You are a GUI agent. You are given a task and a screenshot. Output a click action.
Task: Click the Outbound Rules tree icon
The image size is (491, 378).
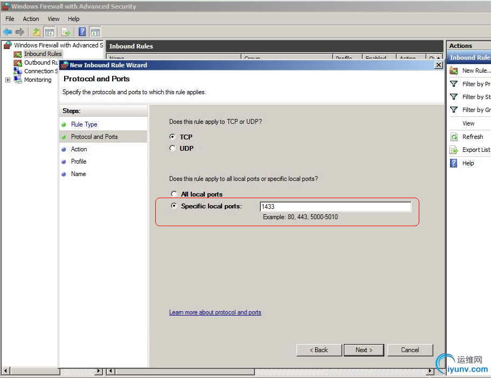pyautogui.click(x=18, y=62)
